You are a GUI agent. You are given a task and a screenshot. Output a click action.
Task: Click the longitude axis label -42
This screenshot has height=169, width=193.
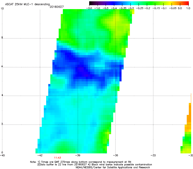40,155
